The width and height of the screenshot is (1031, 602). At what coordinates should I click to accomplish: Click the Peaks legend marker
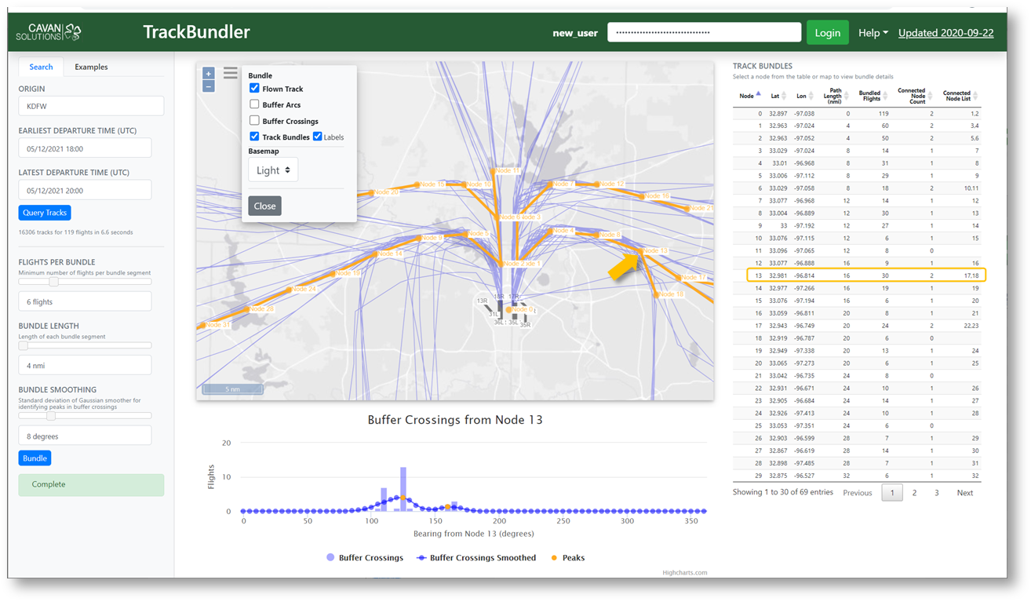click(x=554, y=557)
